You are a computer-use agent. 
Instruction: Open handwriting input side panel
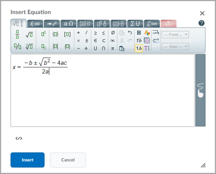pyautogui.click(x=200, y=90)
